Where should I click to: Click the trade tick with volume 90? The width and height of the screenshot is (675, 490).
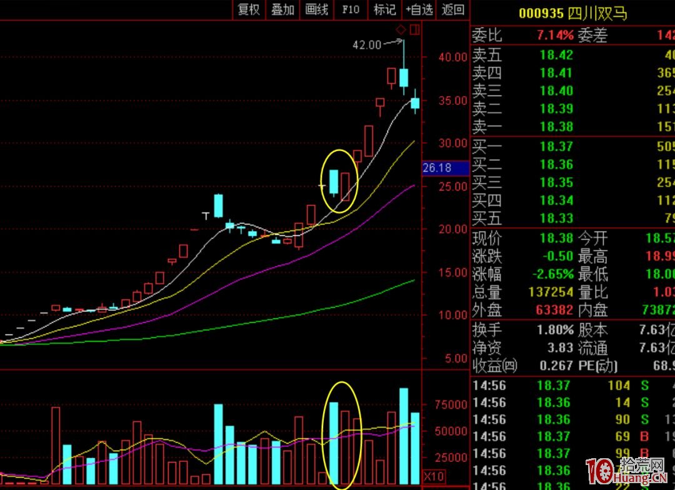[x=622, y=419]
